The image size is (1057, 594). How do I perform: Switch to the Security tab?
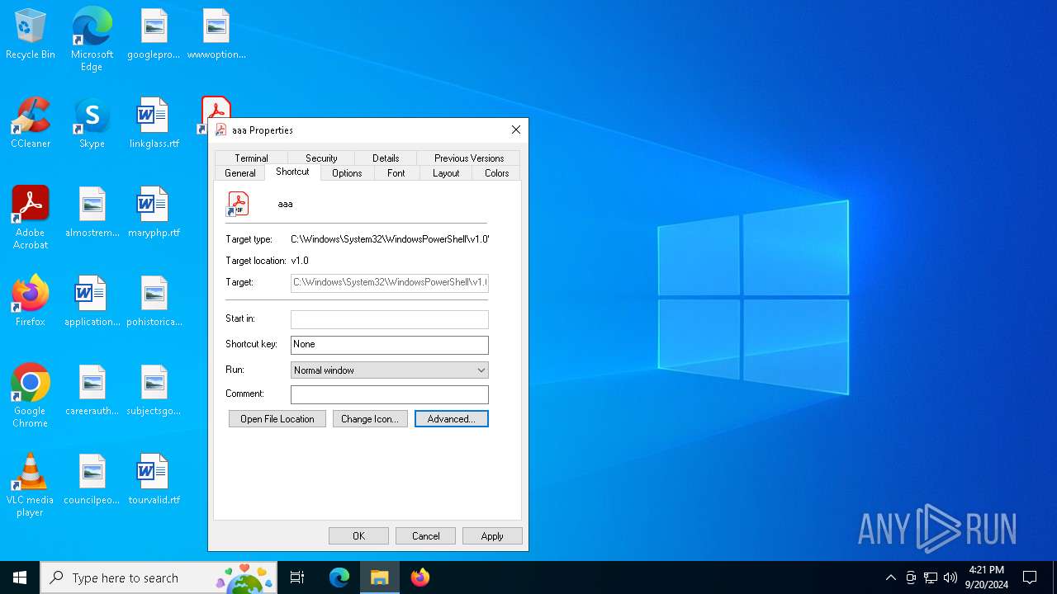pos(321,158)
